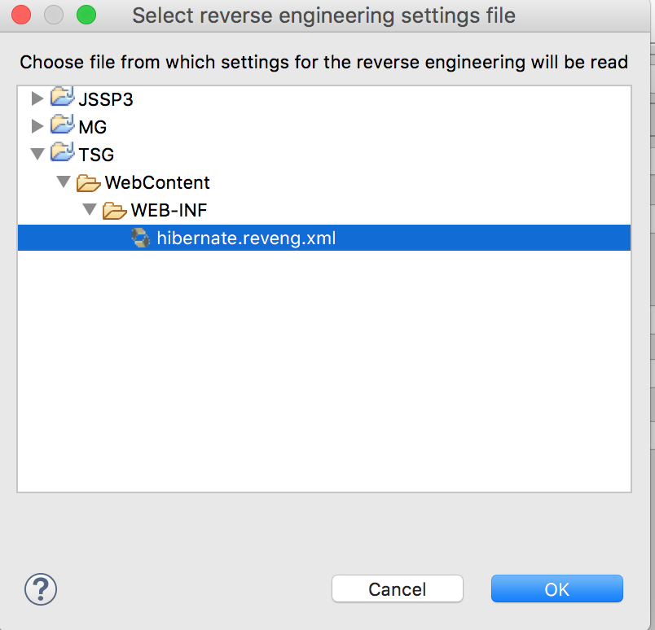
Task: Click the JSSP3 project folder icon
Action: tap(63, 97)
